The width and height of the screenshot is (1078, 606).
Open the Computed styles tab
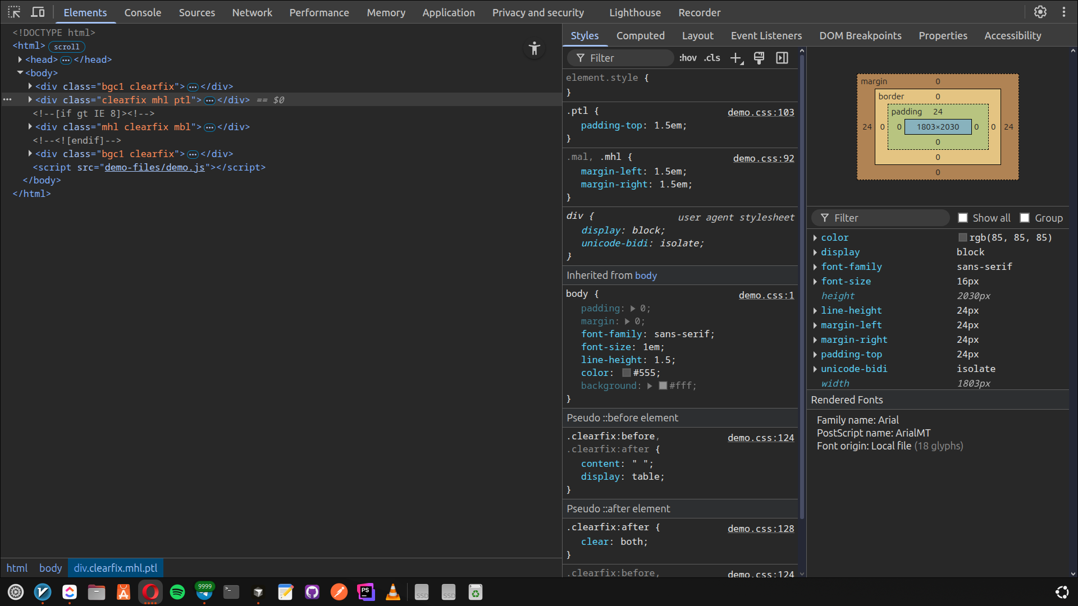coord(640,35)
